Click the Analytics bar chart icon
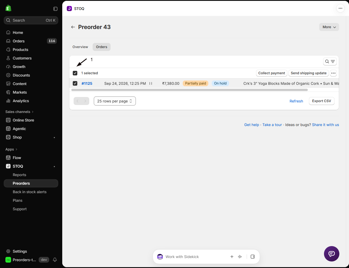Image resolution: width=349 pixels, height=268 pixels. (x=8, y=101)
